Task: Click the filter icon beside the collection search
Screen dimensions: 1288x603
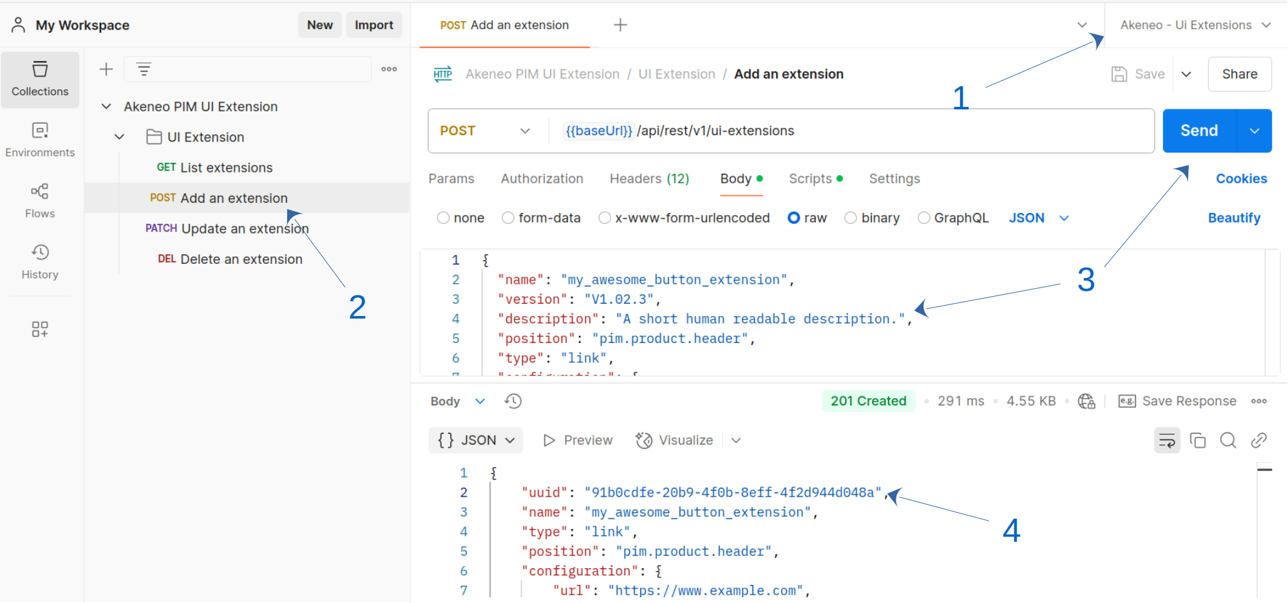Action: pyautogui.click(x=142, y=68)
